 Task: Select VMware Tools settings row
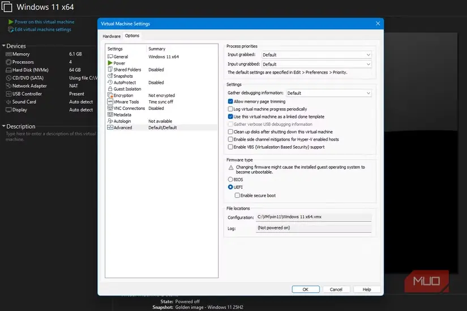162,101
